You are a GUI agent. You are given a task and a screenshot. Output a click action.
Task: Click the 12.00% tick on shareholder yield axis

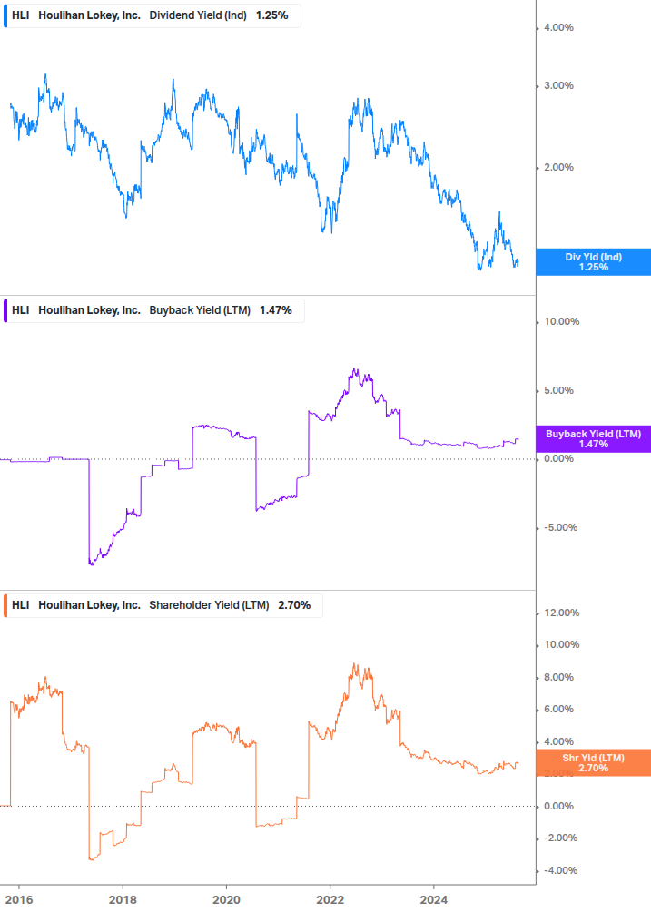[561, 613]
